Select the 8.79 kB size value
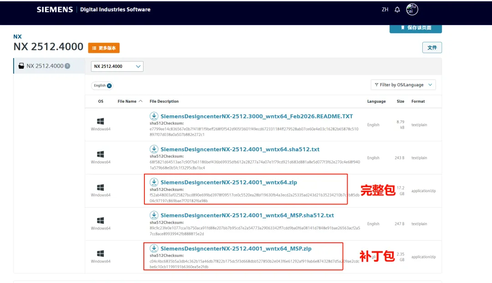 coord(400,125)
